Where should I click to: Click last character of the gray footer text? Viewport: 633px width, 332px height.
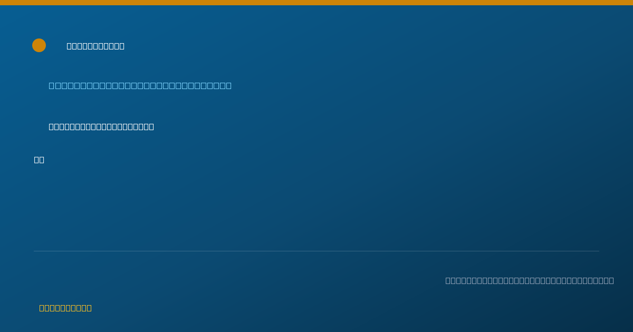point(611,280)
